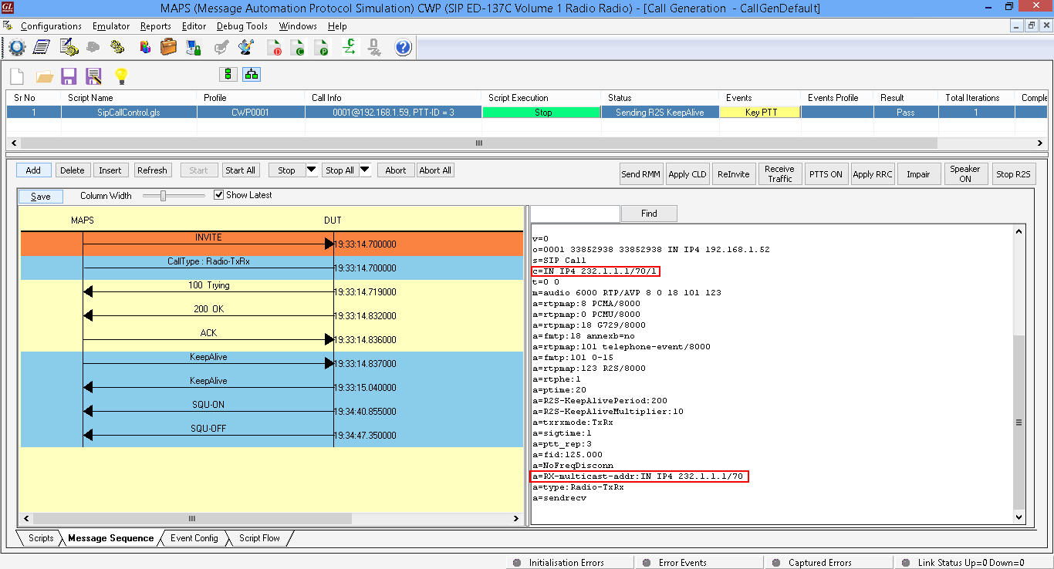Click the notepad with yellow telephone icon
Image resolution: width=1054 pixels, height=569 pixels.
68,48
